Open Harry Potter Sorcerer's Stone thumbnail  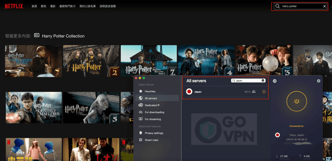pyautogui.click(x=33, y=61)
